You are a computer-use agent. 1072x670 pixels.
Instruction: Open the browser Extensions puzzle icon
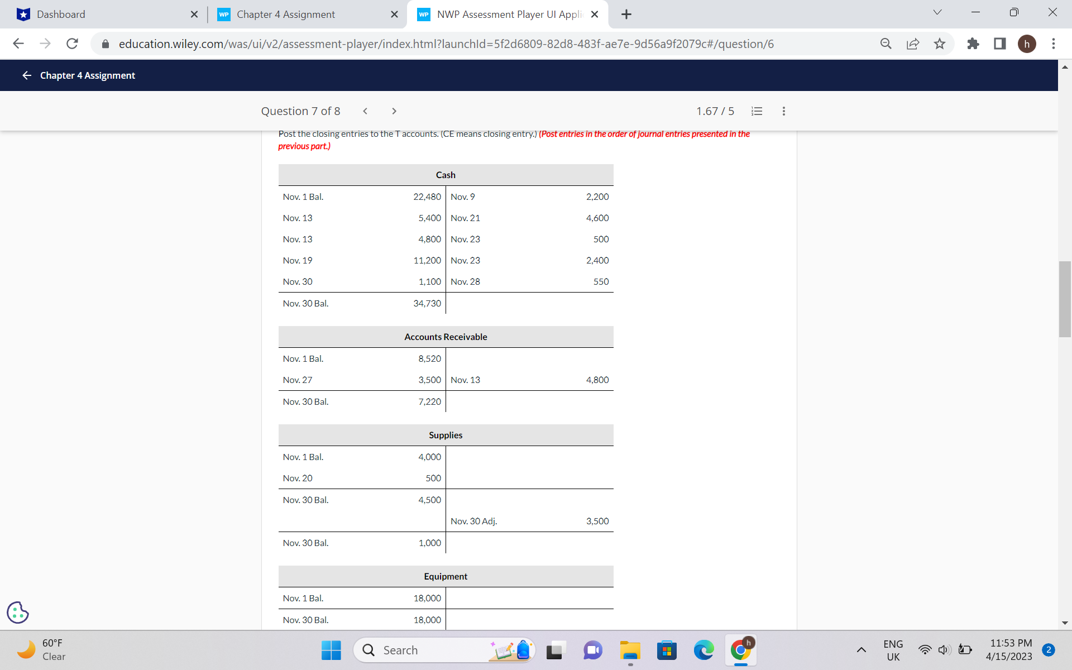click(x=973, y=44)
